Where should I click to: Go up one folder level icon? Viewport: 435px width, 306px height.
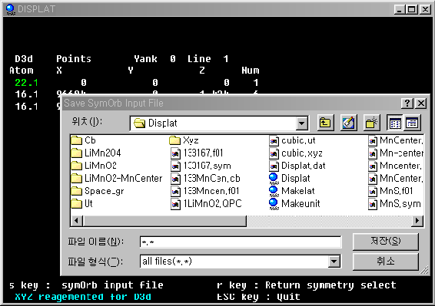click(325, 123)
